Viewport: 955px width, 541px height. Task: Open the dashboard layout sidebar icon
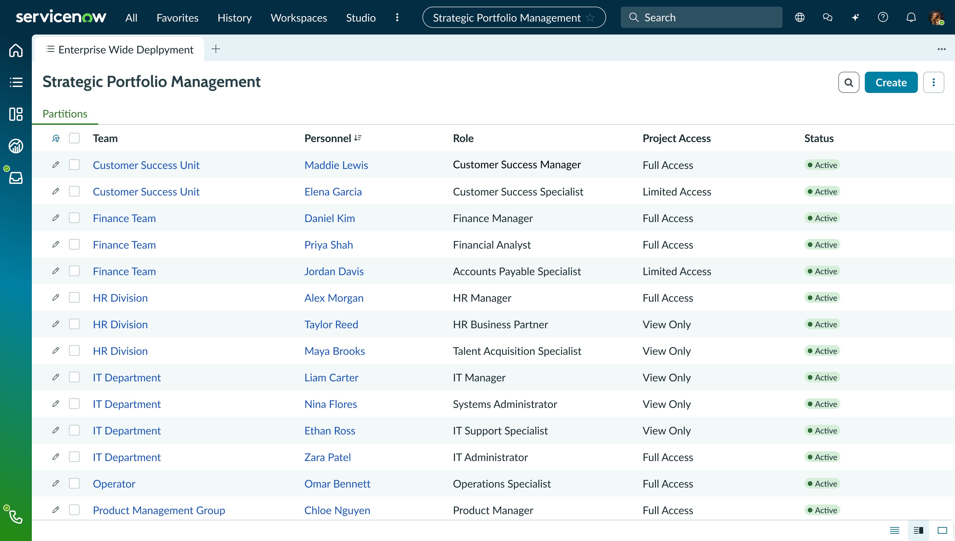coord(16,114)
